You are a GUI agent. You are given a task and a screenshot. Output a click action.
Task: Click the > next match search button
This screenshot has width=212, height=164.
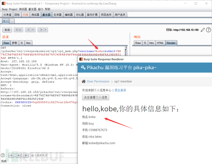click(x=26, y=155)
